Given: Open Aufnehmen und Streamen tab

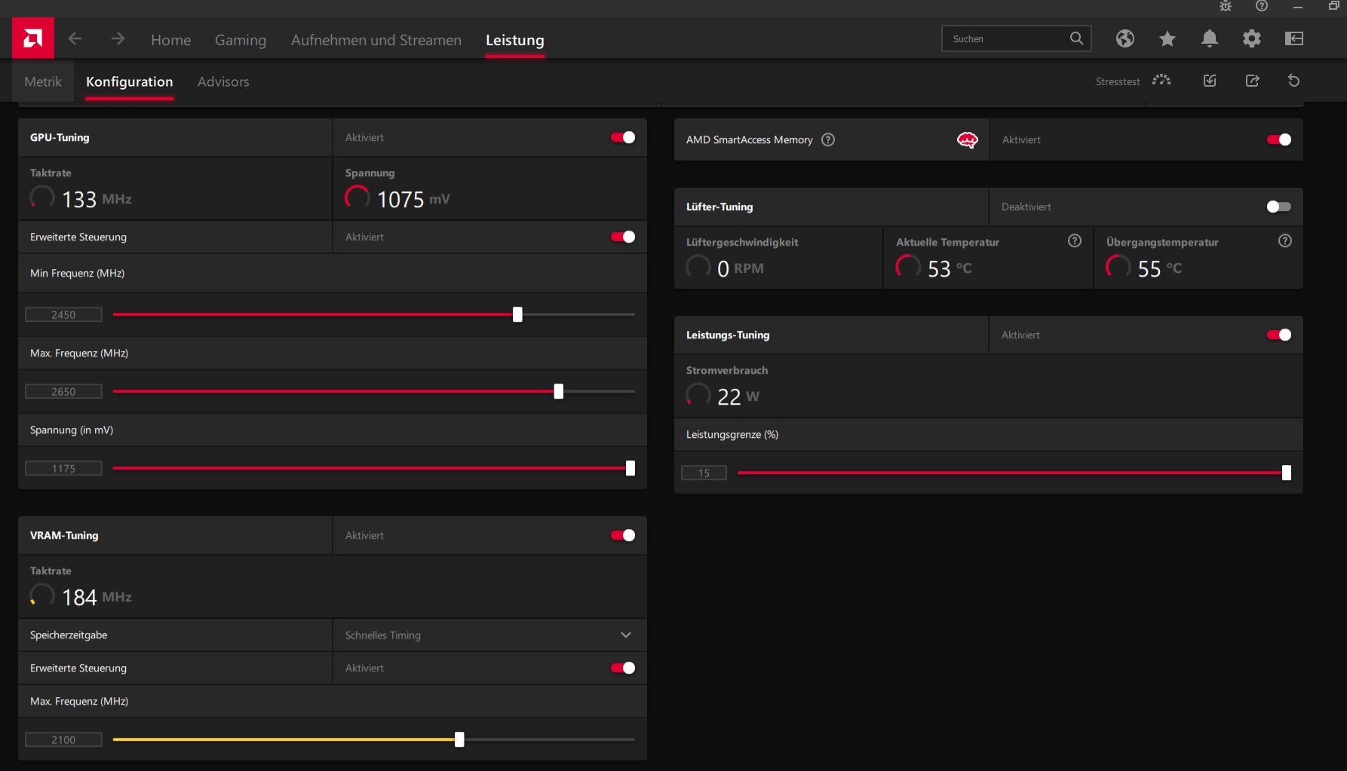Looking at the screenshot, I should coord(376,40).
